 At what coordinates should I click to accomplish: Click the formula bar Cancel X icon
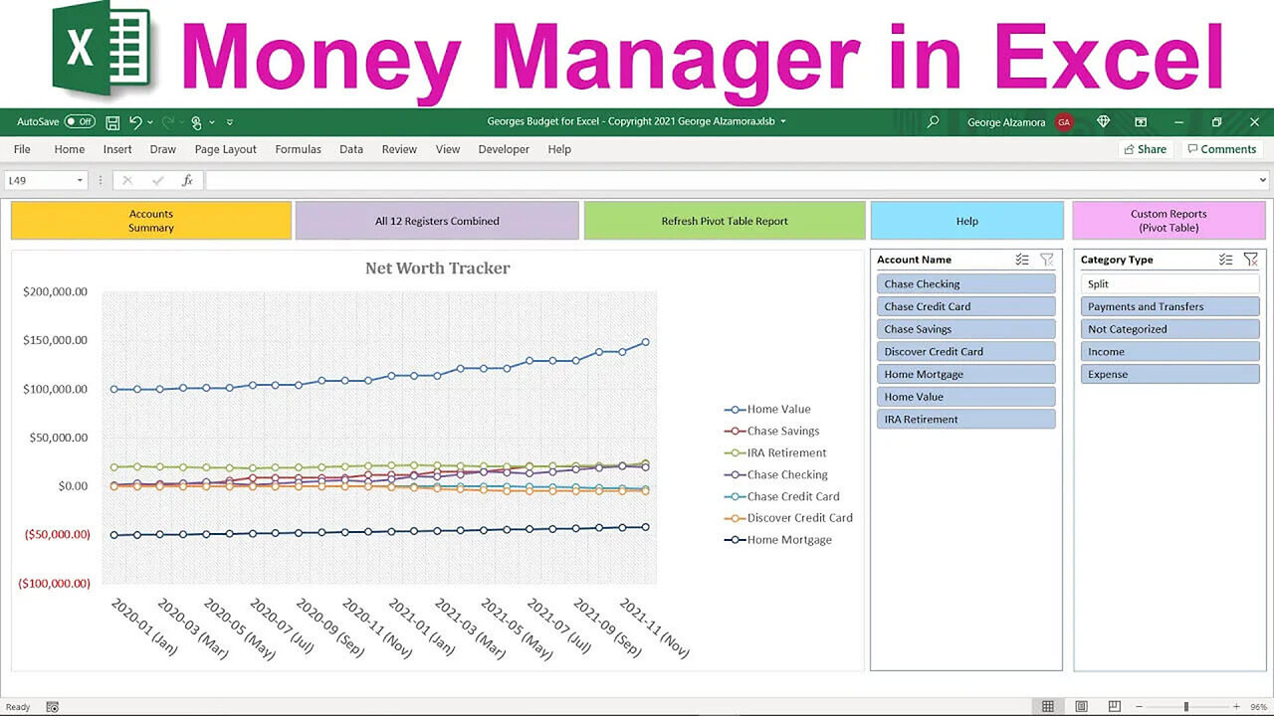[127, 180]
